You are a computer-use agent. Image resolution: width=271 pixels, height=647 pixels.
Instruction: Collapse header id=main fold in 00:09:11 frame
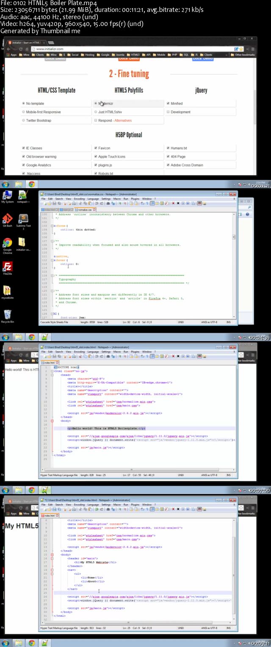pos(53,558)
